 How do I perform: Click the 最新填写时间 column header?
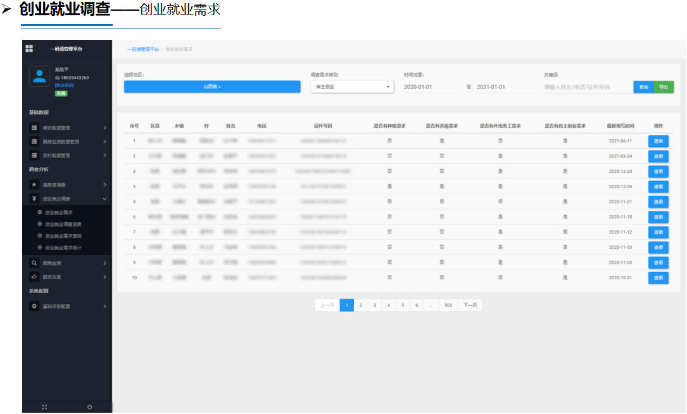[621, 126]
